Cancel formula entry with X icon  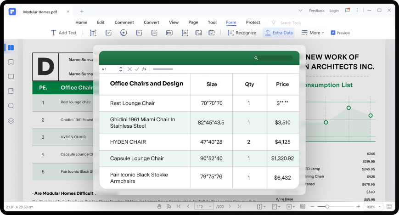click(129, 69)
